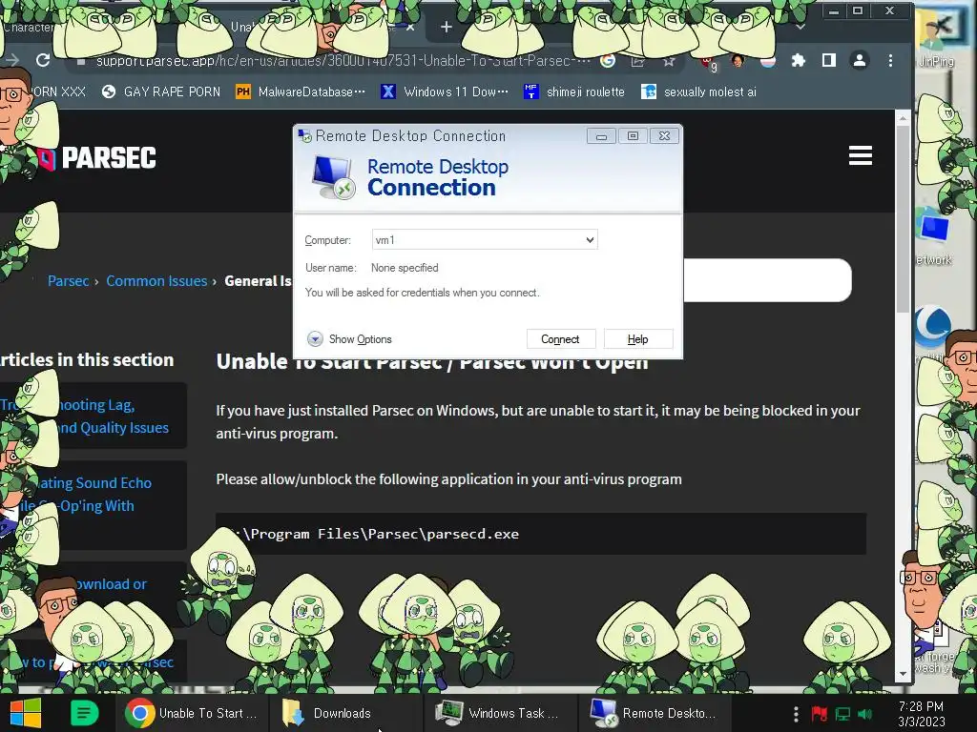This screenshot has height=732, width=977.
Task: Click the Chrome address bar URL
Action: 343,60
